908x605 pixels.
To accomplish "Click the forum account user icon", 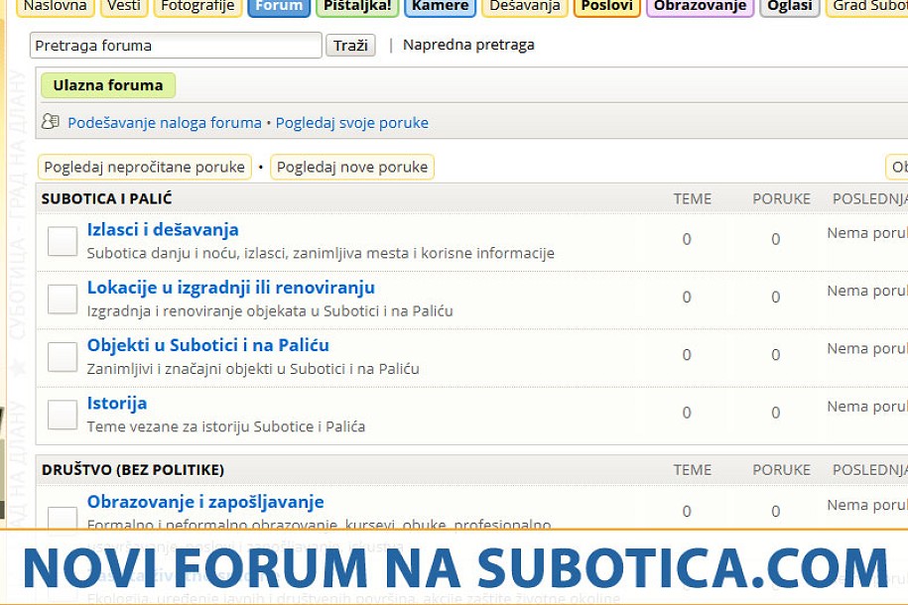I will tap(51, 122).
